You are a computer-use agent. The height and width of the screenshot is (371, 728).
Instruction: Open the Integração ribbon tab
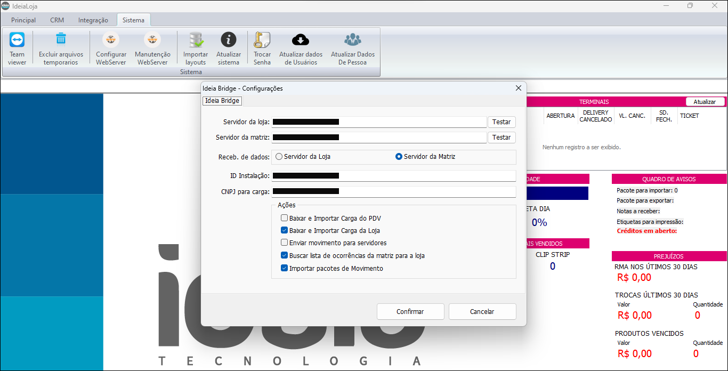pos(93,20)
